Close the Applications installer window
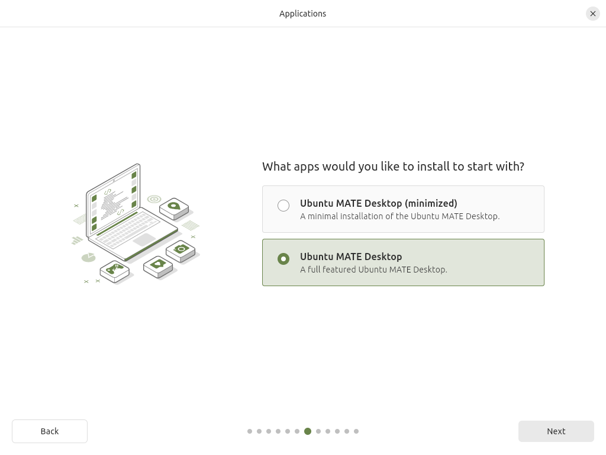Image resolution: width=606 pixels, height=455 pixels. click(x=592, y=14)
